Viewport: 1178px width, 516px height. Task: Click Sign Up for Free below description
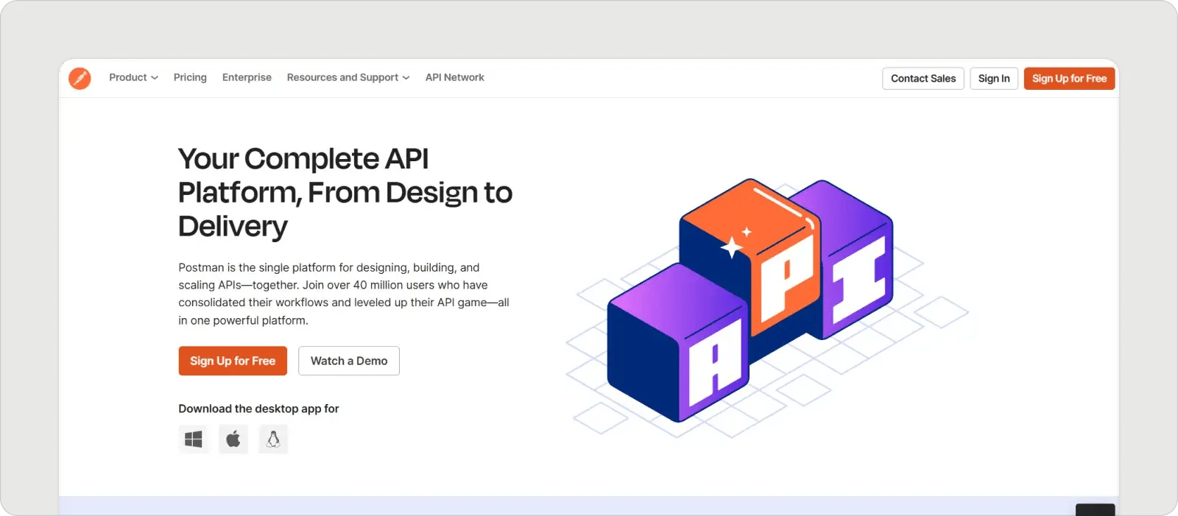tap(233, 361)
